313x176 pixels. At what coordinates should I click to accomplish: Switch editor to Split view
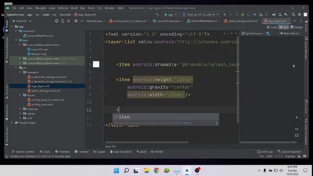click(x=284, y=27)
